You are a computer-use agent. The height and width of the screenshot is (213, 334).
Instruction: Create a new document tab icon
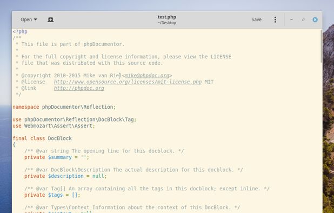[x=50, y=19]
